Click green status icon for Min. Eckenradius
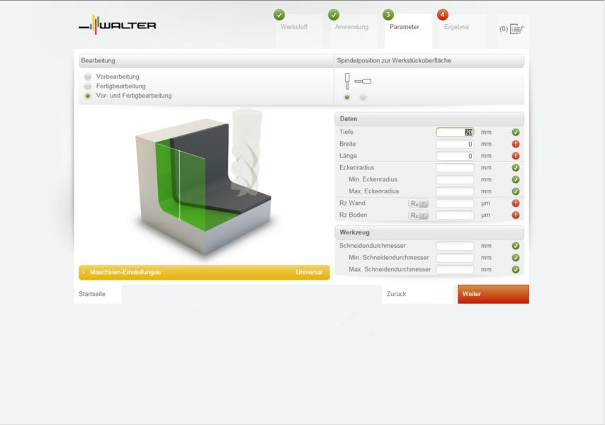The height and width of the screenshot is (425, 605). tap(516, 180)
